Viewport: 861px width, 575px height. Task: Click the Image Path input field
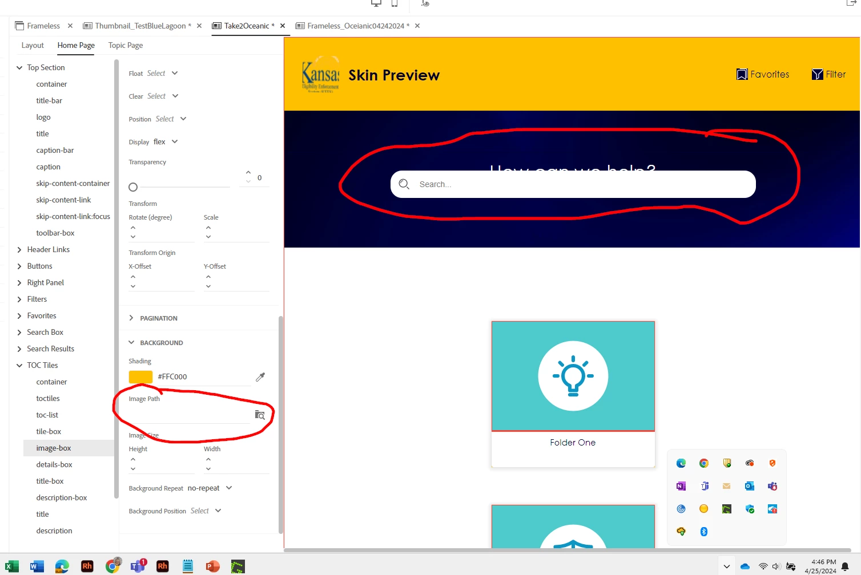coord(190,415)
